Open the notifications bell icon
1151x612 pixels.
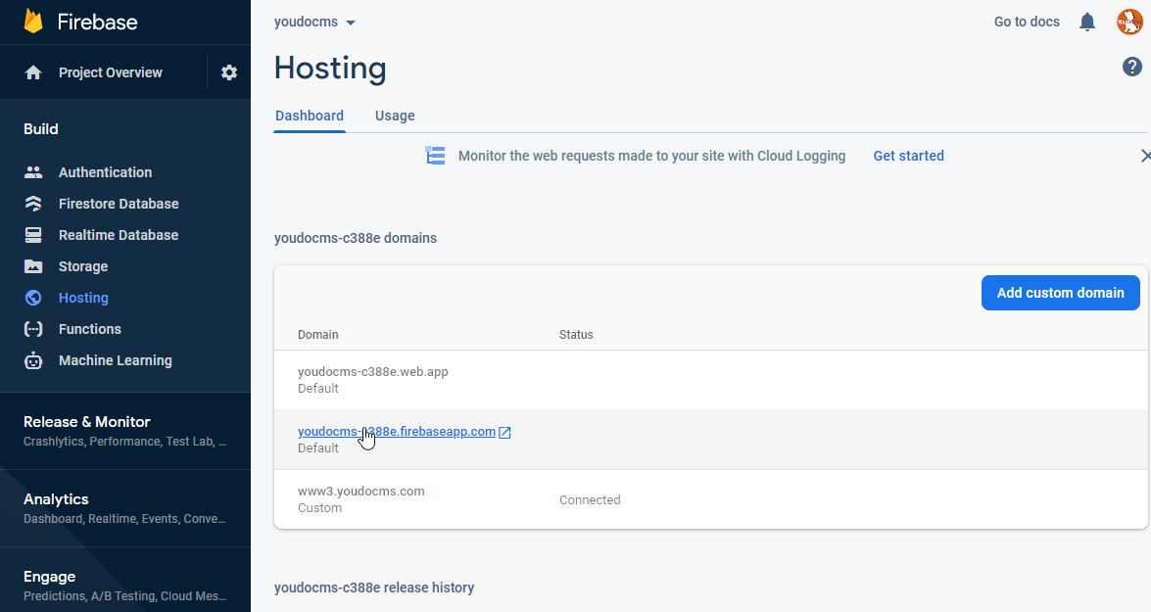(1087, 21)
